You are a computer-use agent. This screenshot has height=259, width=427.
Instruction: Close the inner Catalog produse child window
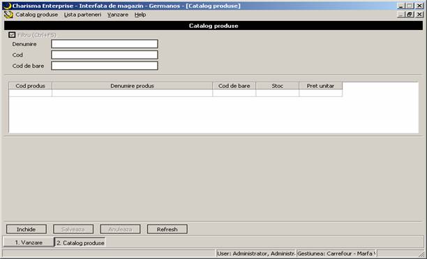(x=419, y=15)
